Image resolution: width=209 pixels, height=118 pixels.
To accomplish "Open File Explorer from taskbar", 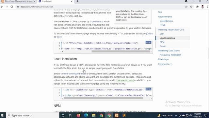I will tap(94, 115).
